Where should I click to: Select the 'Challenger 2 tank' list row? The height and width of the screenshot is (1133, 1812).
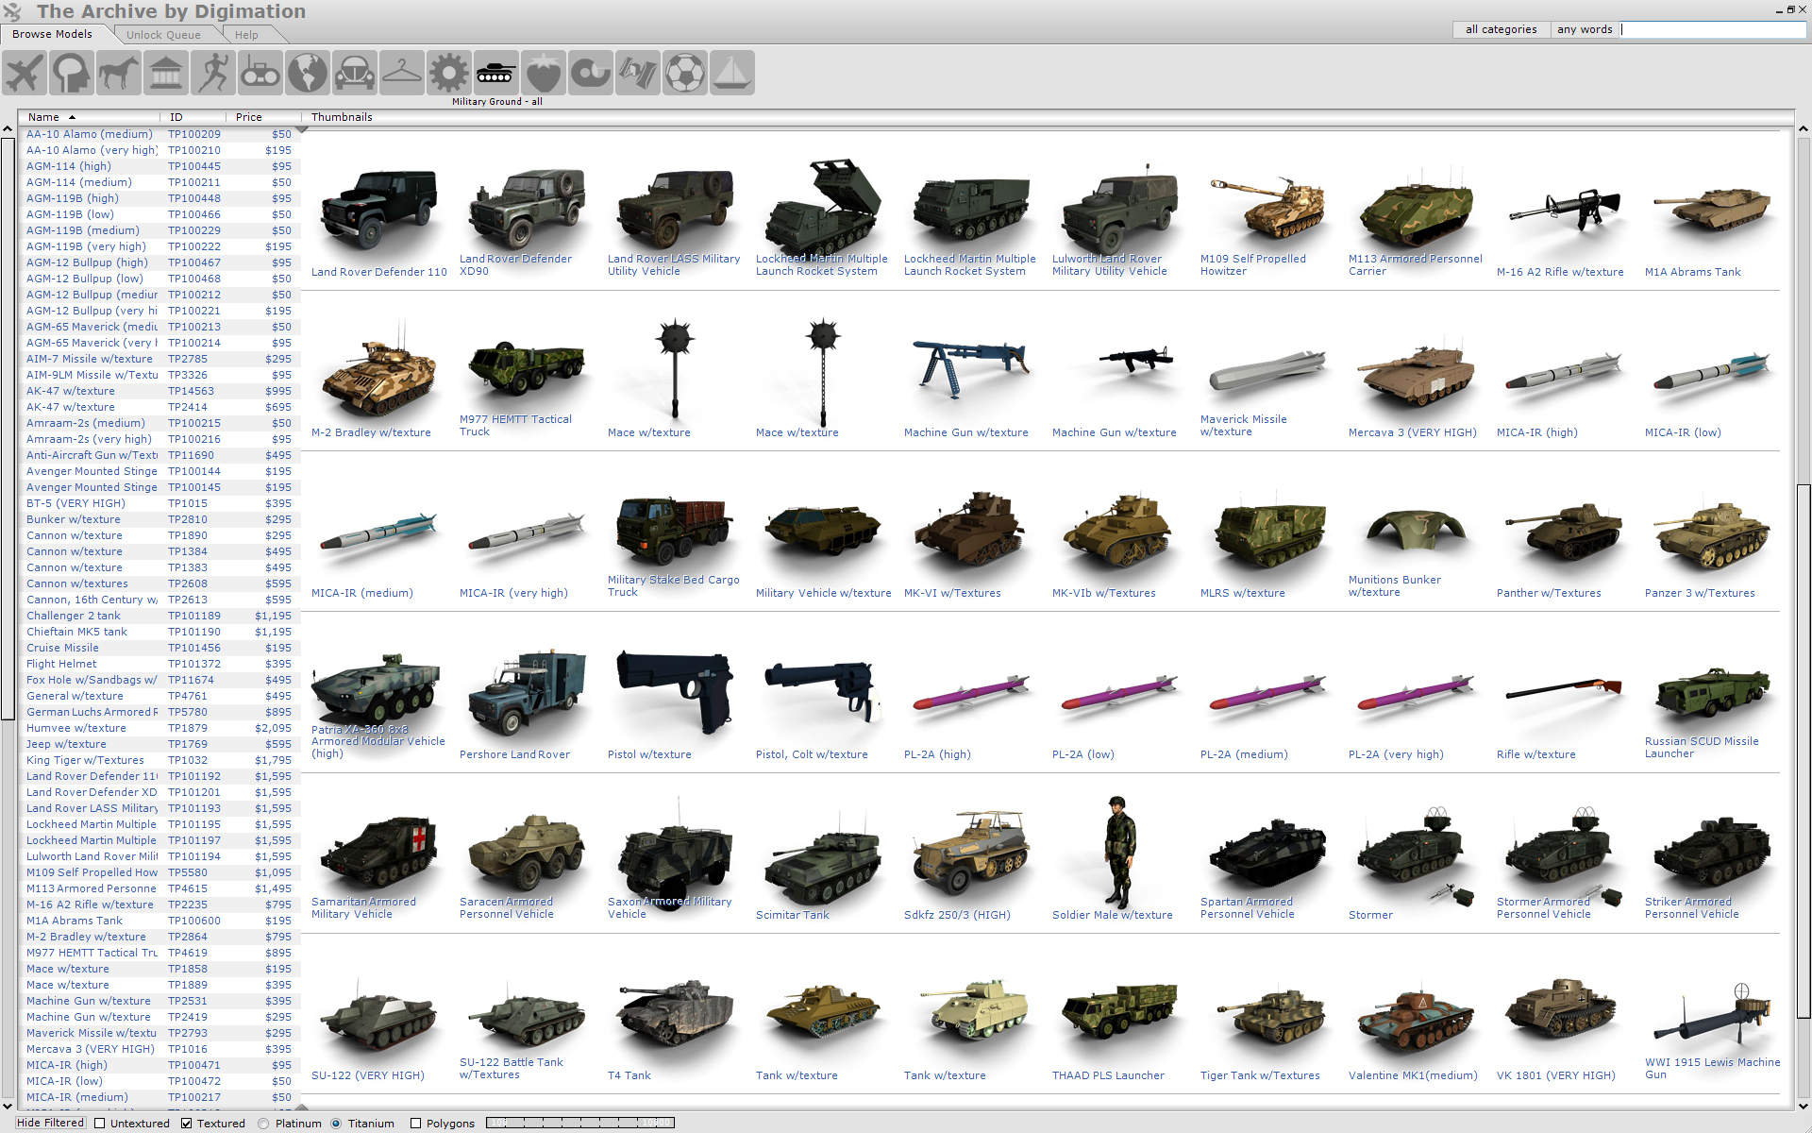(x=159, y=616)
